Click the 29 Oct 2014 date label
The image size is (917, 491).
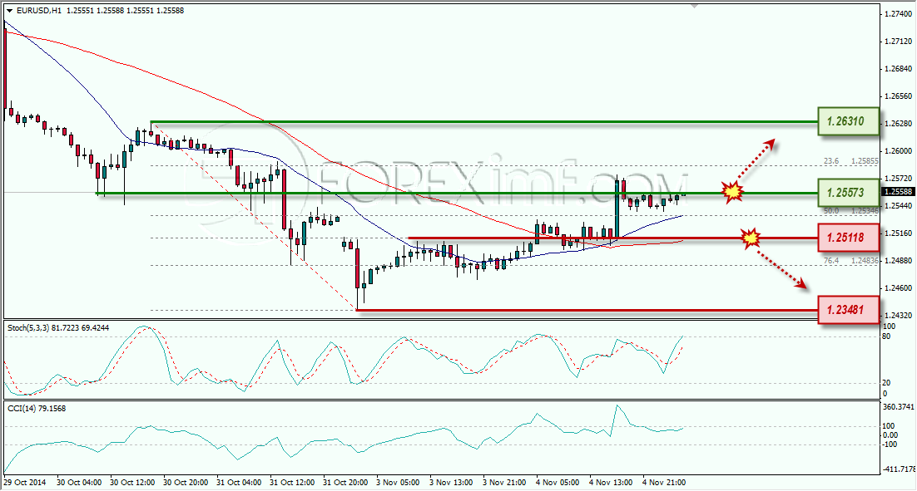25,482
